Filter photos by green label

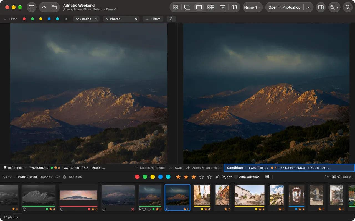pos(32,19)
